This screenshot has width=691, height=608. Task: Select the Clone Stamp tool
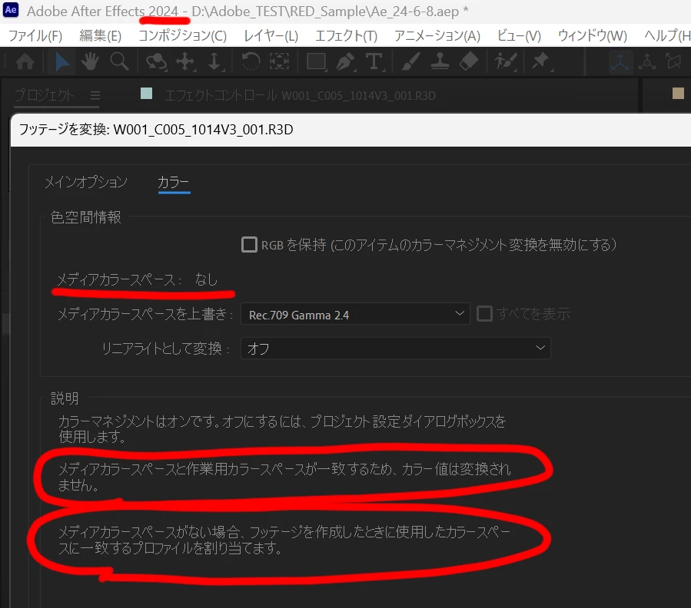click(x=440, y=61)
